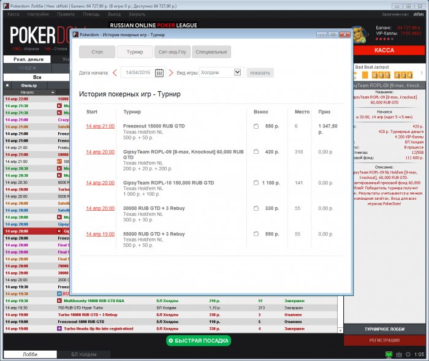Viewport: 429px width, 361px height.
Task: Click the blue A icon in 19:30 row
Action: 59,294
